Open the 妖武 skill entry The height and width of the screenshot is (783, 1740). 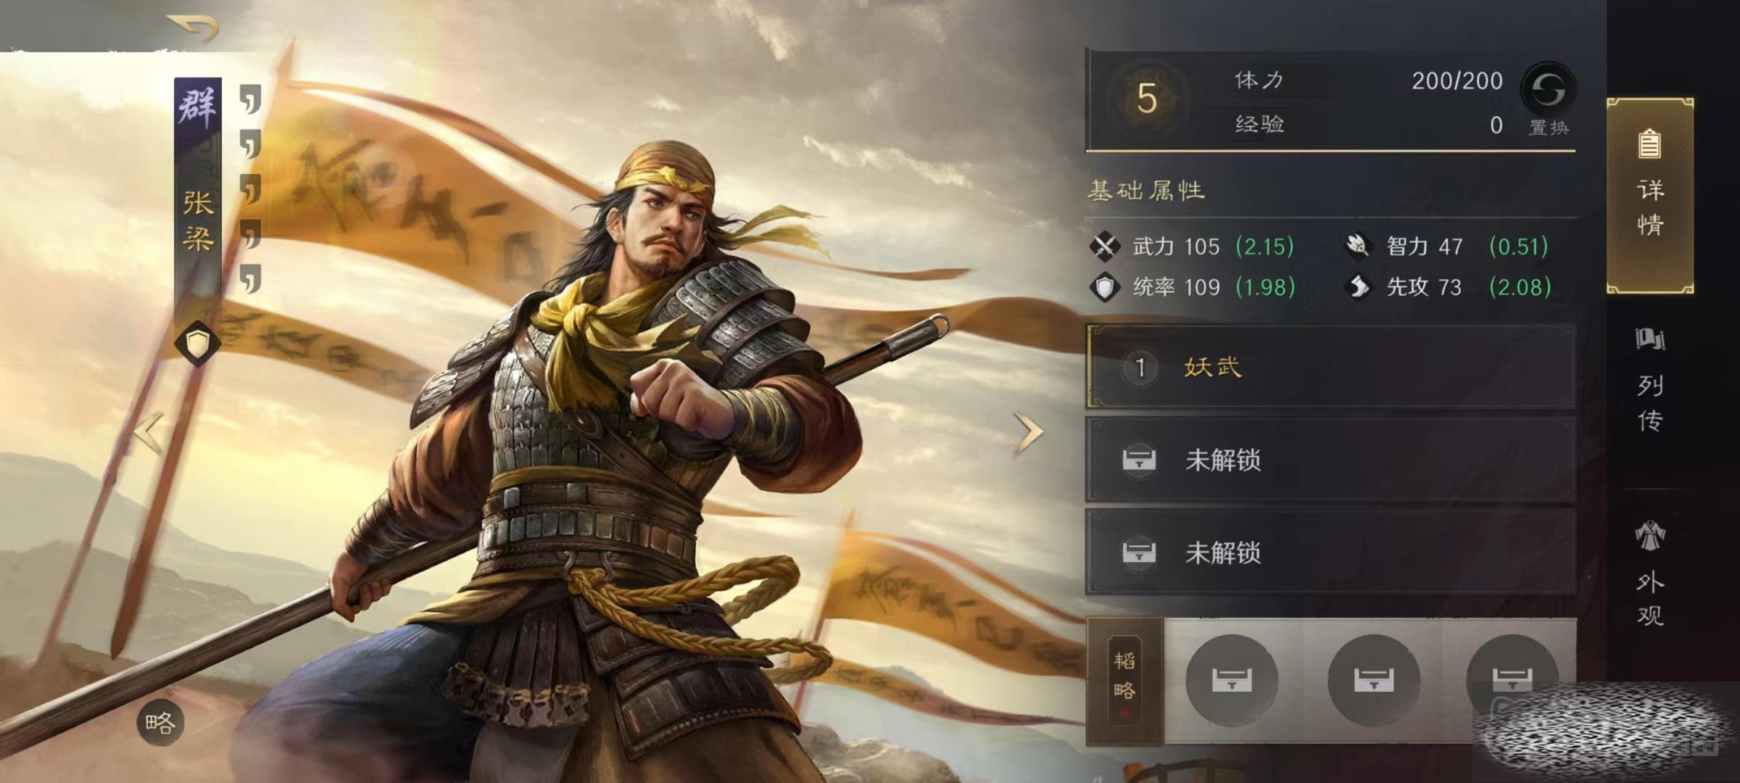(x=1331, y=367)
